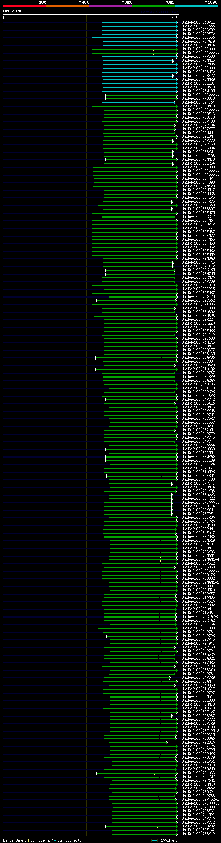
Task: Select the UniRef100_A0MNJ0 label
Action: click(198, 106)
